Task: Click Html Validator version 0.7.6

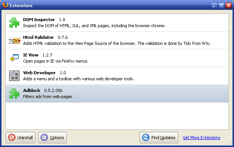Action: tap(63, 37)
